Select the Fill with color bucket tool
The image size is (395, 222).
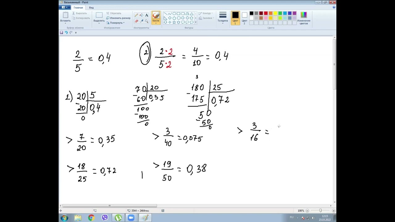pyautogui.click(x=141, y=15)
